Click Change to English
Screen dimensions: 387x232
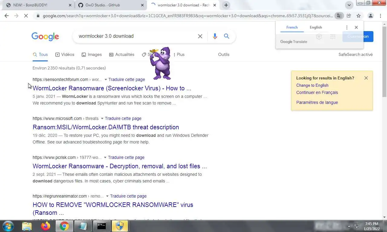(x=312, y=85)
